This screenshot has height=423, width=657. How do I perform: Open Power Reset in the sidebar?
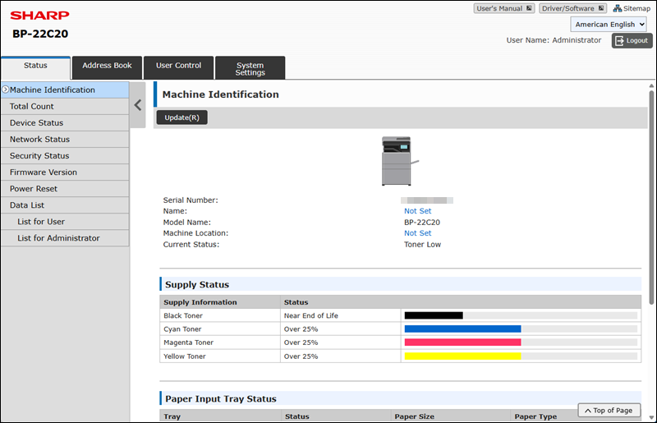(65, 189)
